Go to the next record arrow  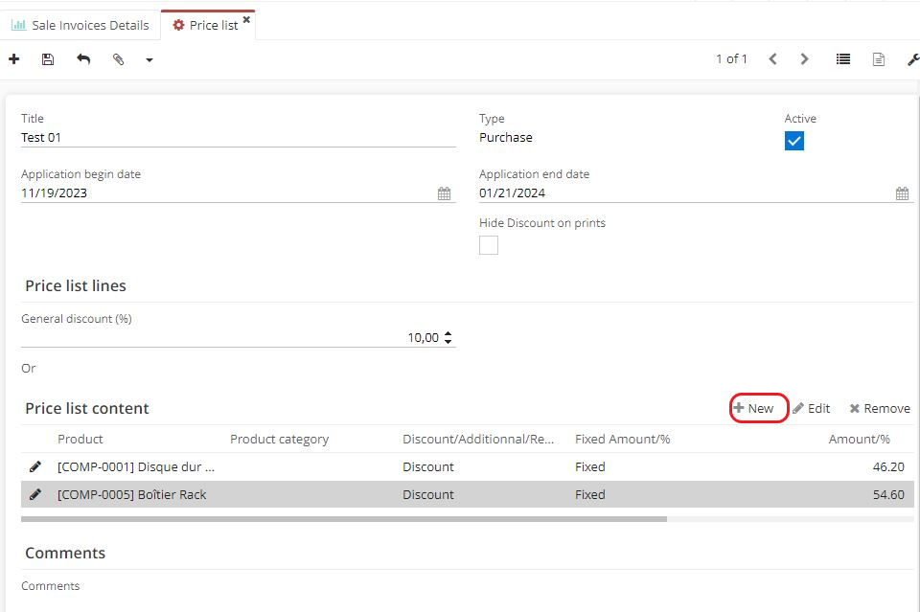tap(804, 59)
